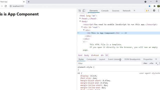Open the DOM Breakpoints tab
The height and width of the screenshot is (90, 160).
(x=132, y=59)
